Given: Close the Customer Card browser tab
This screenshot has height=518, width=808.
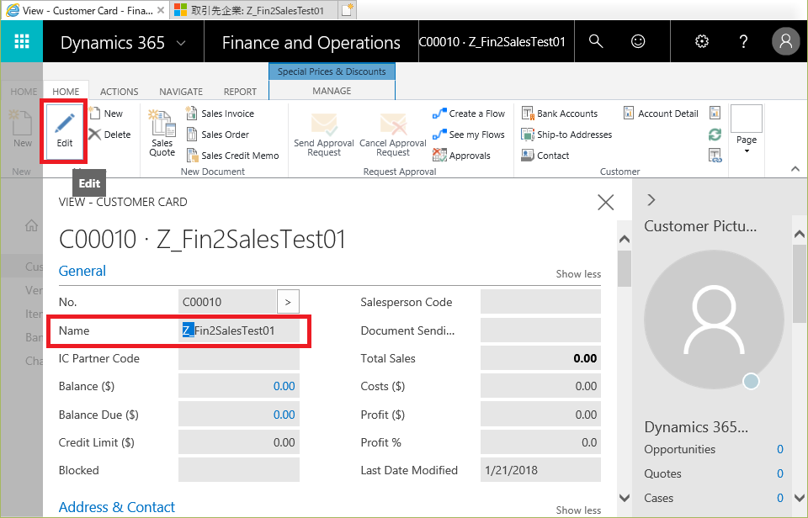Looking at the screenshot, I should click(x=161, y=10).
